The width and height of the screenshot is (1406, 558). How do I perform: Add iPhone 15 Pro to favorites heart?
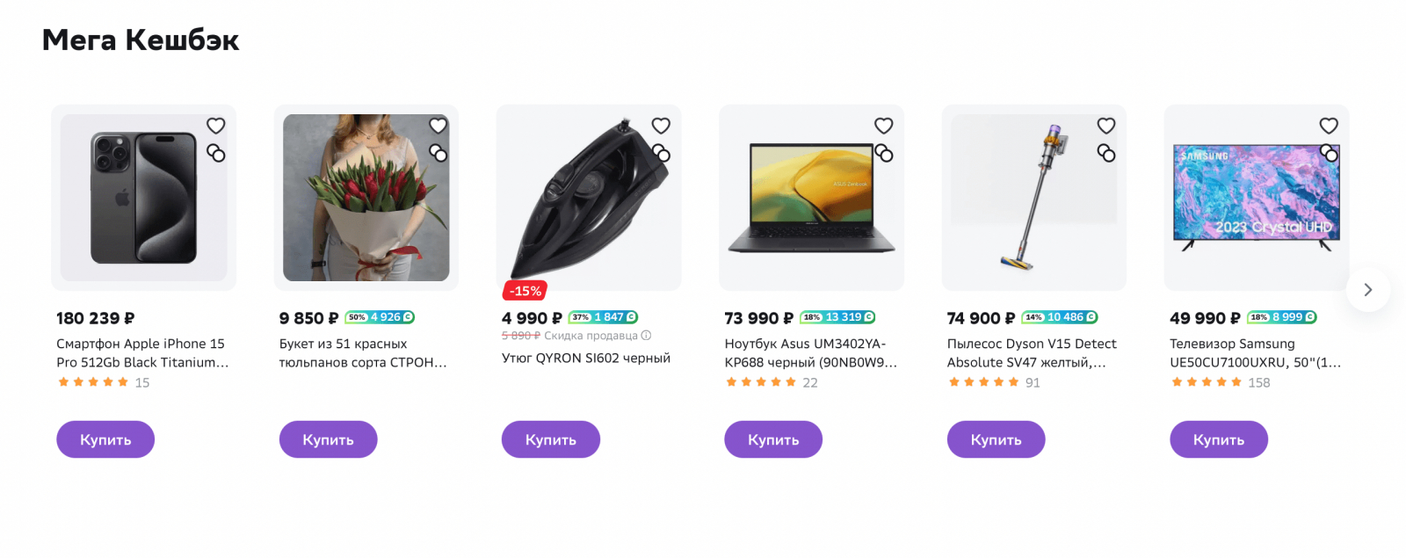(216, 126)
